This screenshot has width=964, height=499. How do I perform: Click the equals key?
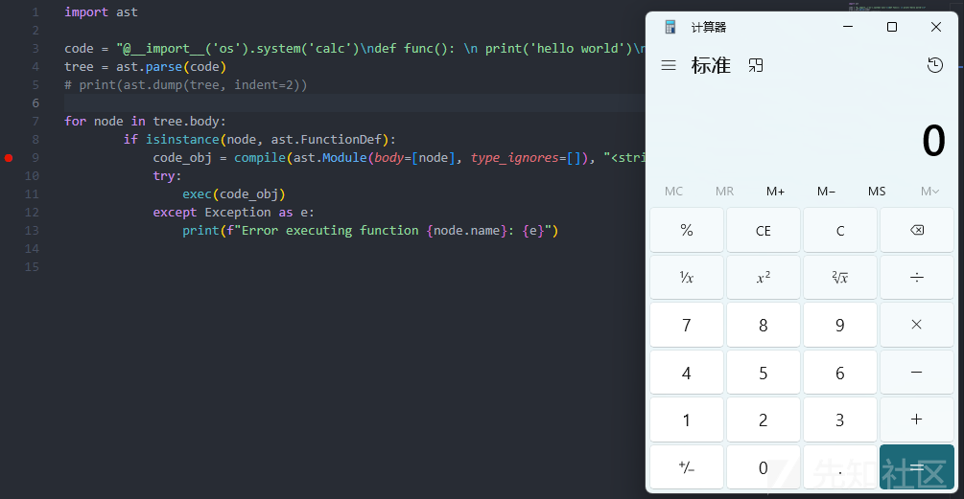917,467
